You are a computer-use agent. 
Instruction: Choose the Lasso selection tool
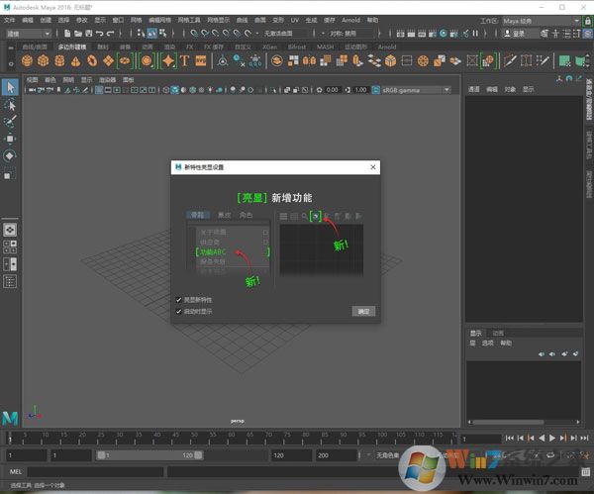coord(10,104)
